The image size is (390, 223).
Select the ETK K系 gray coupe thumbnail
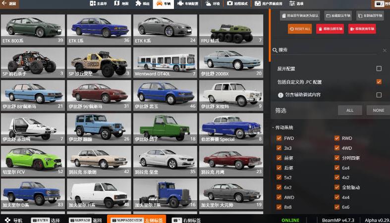[x=165, y=30]
